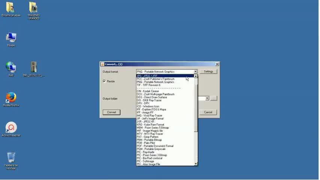Pick ICO - Windows Icon
This screenshot has width=320, height=180.
coord(165,106)
